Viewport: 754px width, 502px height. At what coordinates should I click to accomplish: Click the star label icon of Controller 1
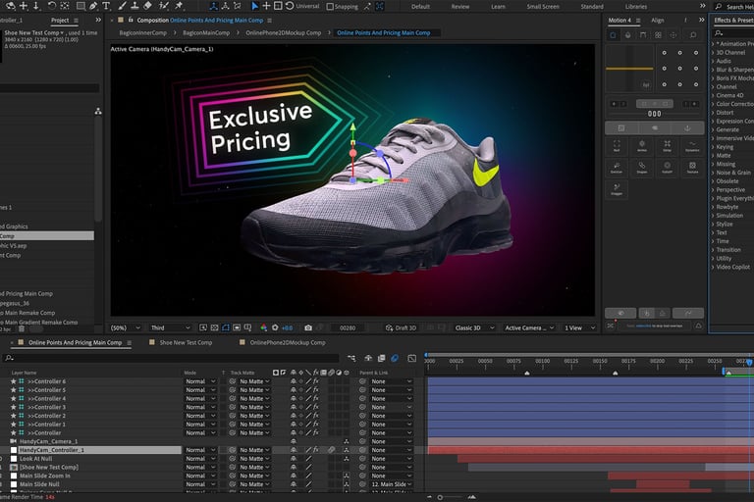[14, 425]
